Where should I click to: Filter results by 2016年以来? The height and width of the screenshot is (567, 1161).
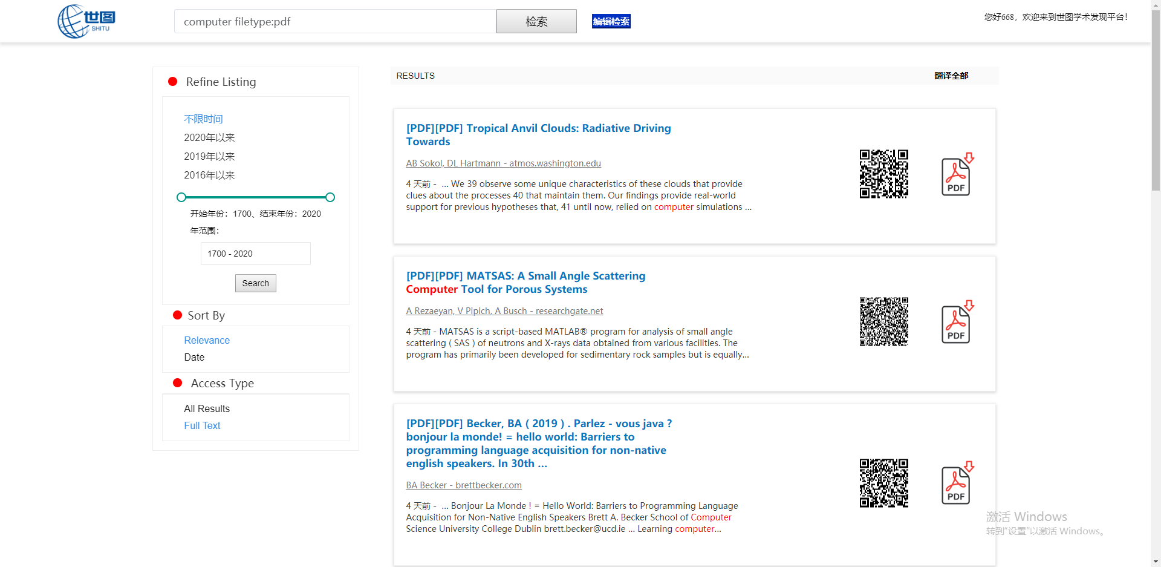209,175
